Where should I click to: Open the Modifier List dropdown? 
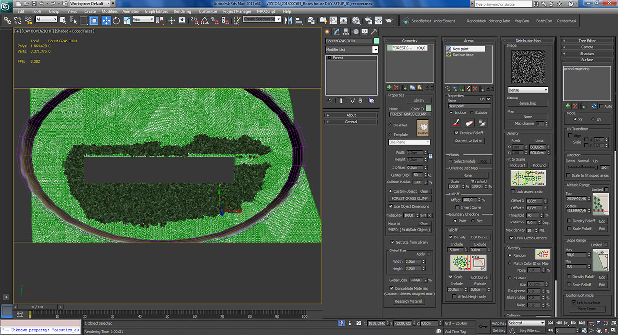coord(351,50)
